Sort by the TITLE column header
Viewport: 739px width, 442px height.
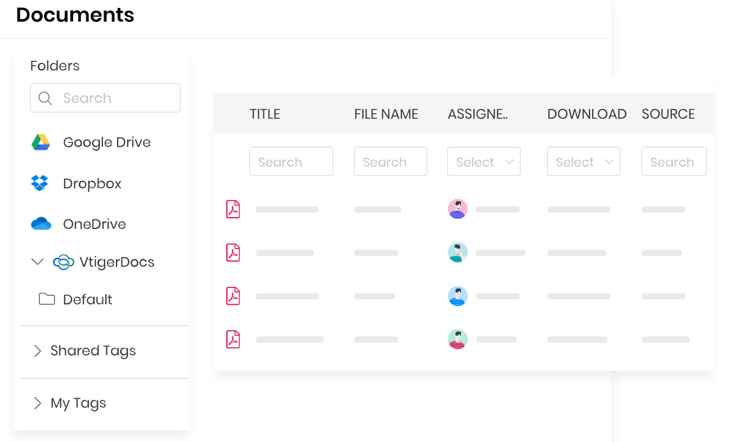coord(265,114)
